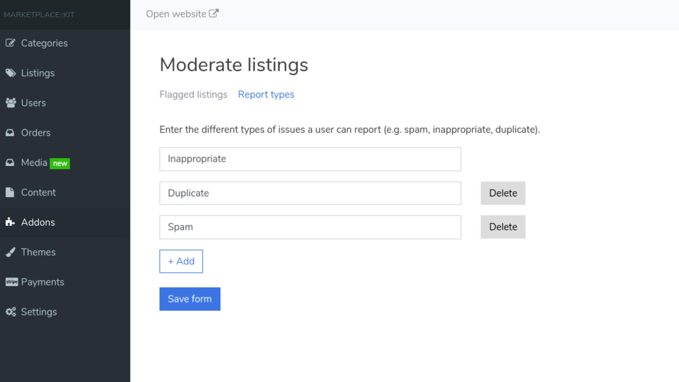The width and height of the screenshot is (679, 382).
Task: Click the Settings gears icon
Action: pyautogui.click(x=11, y=312)
